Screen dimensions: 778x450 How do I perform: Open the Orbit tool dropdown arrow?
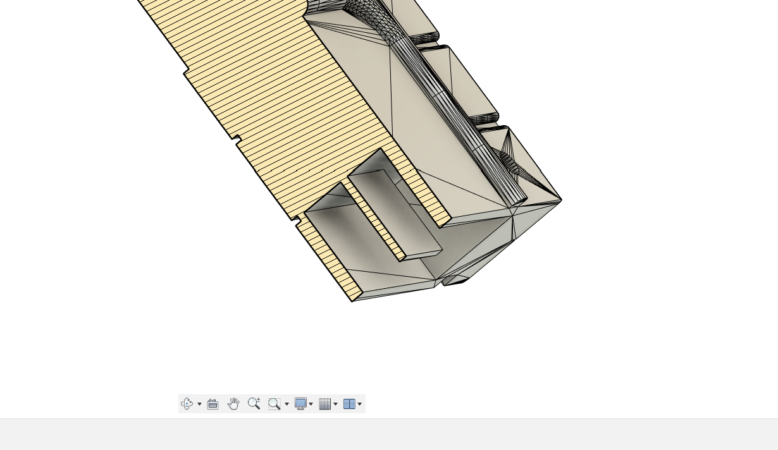click(x=199, y=404)
